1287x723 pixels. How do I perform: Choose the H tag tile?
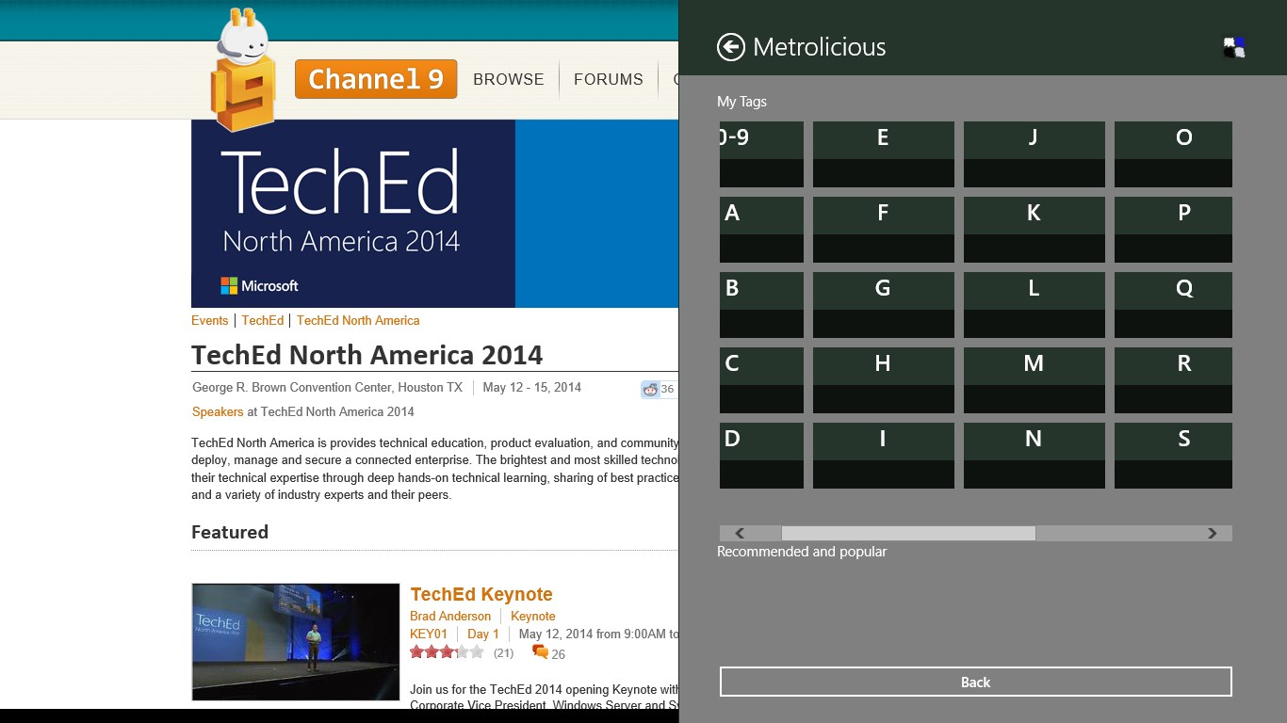[x=884, y=380]
